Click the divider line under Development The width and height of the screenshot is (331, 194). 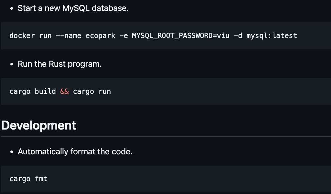pos(165,136)
